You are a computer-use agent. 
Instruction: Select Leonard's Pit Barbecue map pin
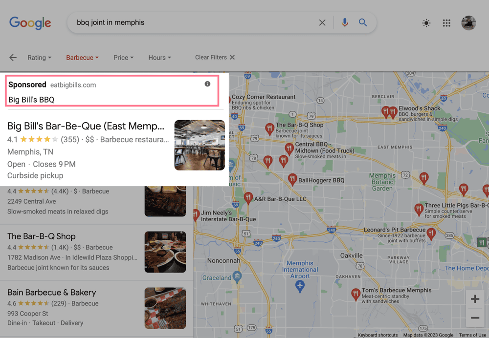(x=431, y=233)
